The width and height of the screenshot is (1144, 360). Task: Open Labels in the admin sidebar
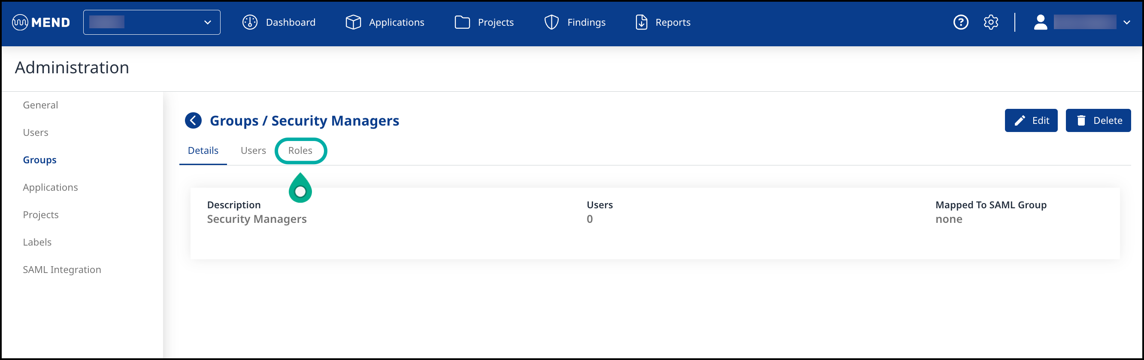37,242
